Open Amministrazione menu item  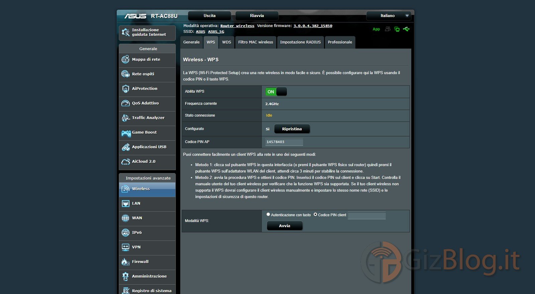(147, 277)
